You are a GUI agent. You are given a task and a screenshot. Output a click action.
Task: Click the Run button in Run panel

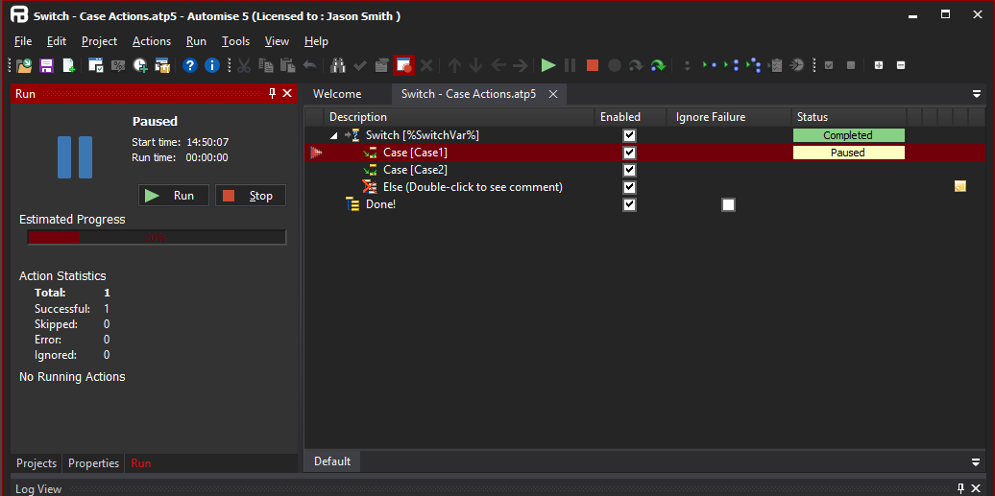173,196
